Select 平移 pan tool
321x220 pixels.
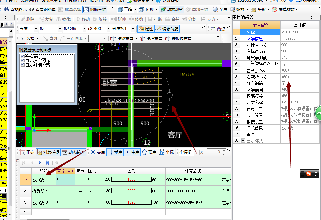point(259,9)
